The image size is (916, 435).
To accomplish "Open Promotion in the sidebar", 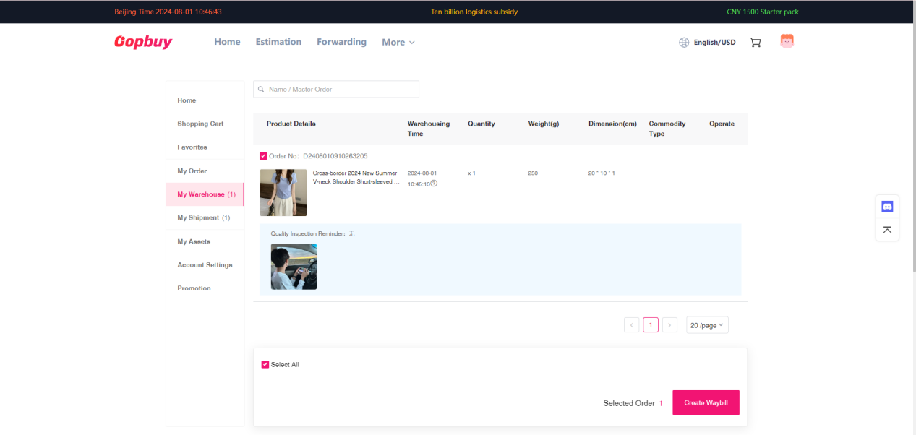I will [x=194, y=288].
